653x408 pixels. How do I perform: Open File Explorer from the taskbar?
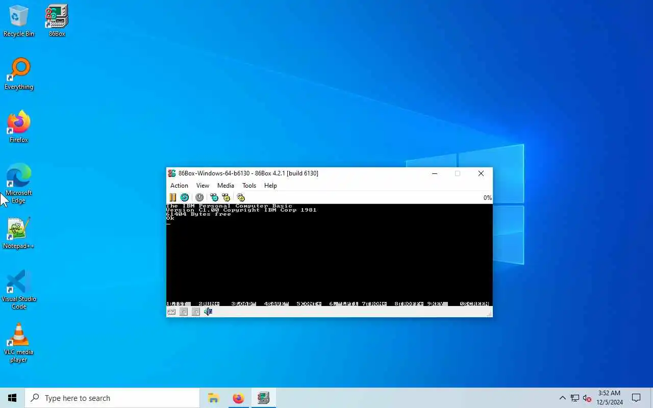[213, 398]
